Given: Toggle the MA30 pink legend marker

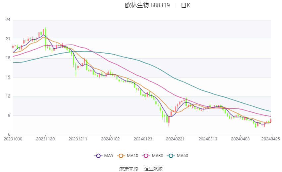Looking at the screenshot, I should coord(146,156).
